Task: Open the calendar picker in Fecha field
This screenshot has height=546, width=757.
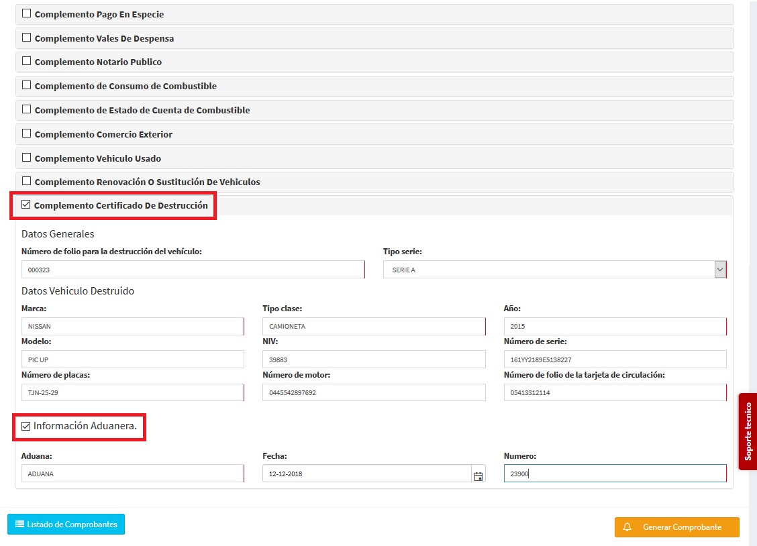Action: 478,476
